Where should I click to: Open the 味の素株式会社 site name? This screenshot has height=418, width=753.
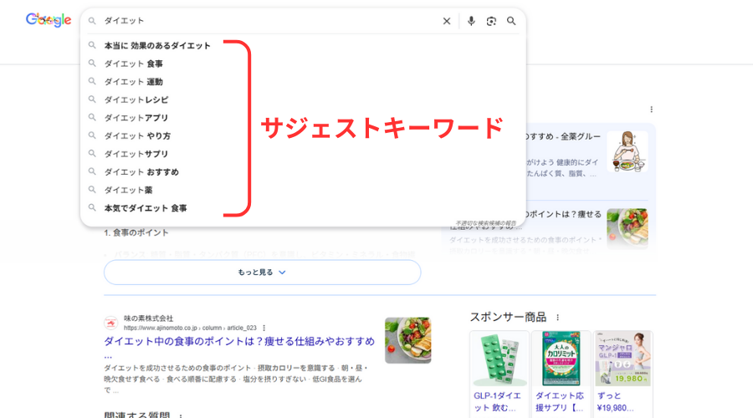pyautogui.click(x=148, y=319)
